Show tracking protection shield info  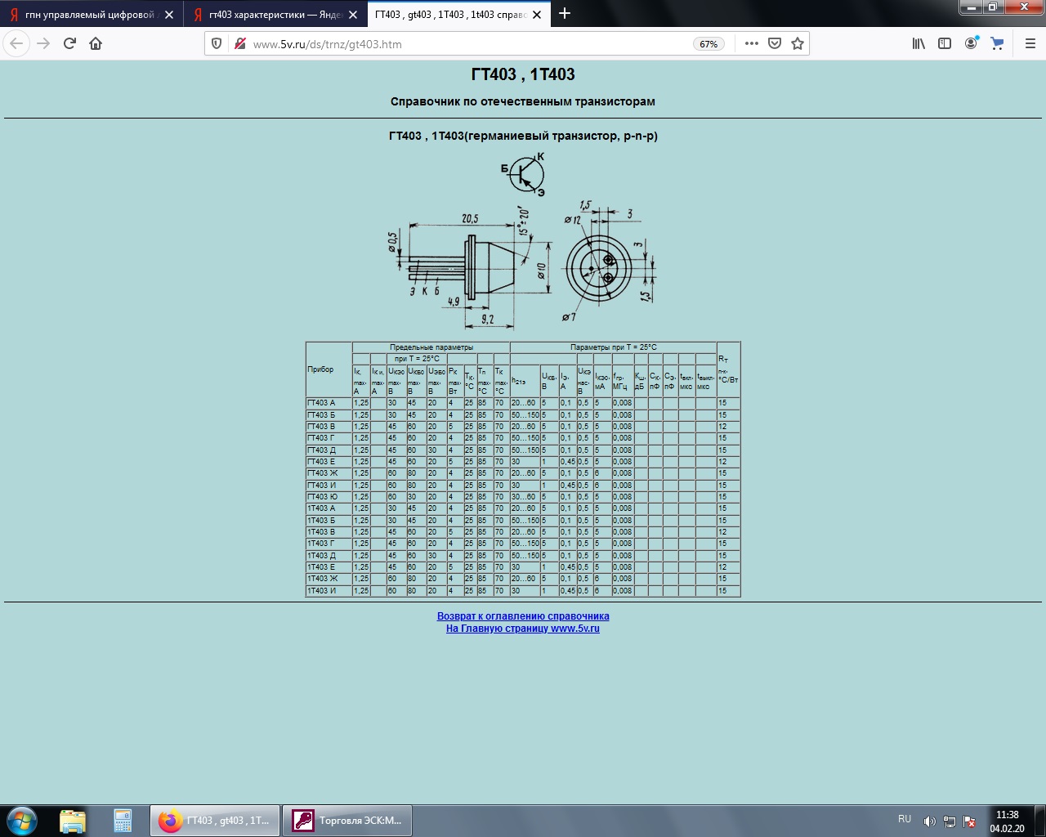tap(217, 43)
